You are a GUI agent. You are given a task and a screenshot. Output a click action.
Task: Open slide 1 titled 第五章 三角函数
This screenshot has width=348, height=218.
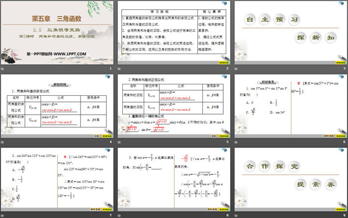coord(57,33)
